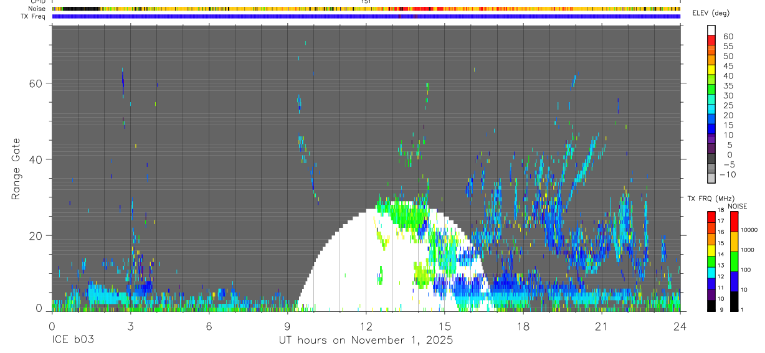Screen dimensions: 765x353
Task: Pick the green TX FRQ segment between 14 and 13
Action: (x=711, y=261)
